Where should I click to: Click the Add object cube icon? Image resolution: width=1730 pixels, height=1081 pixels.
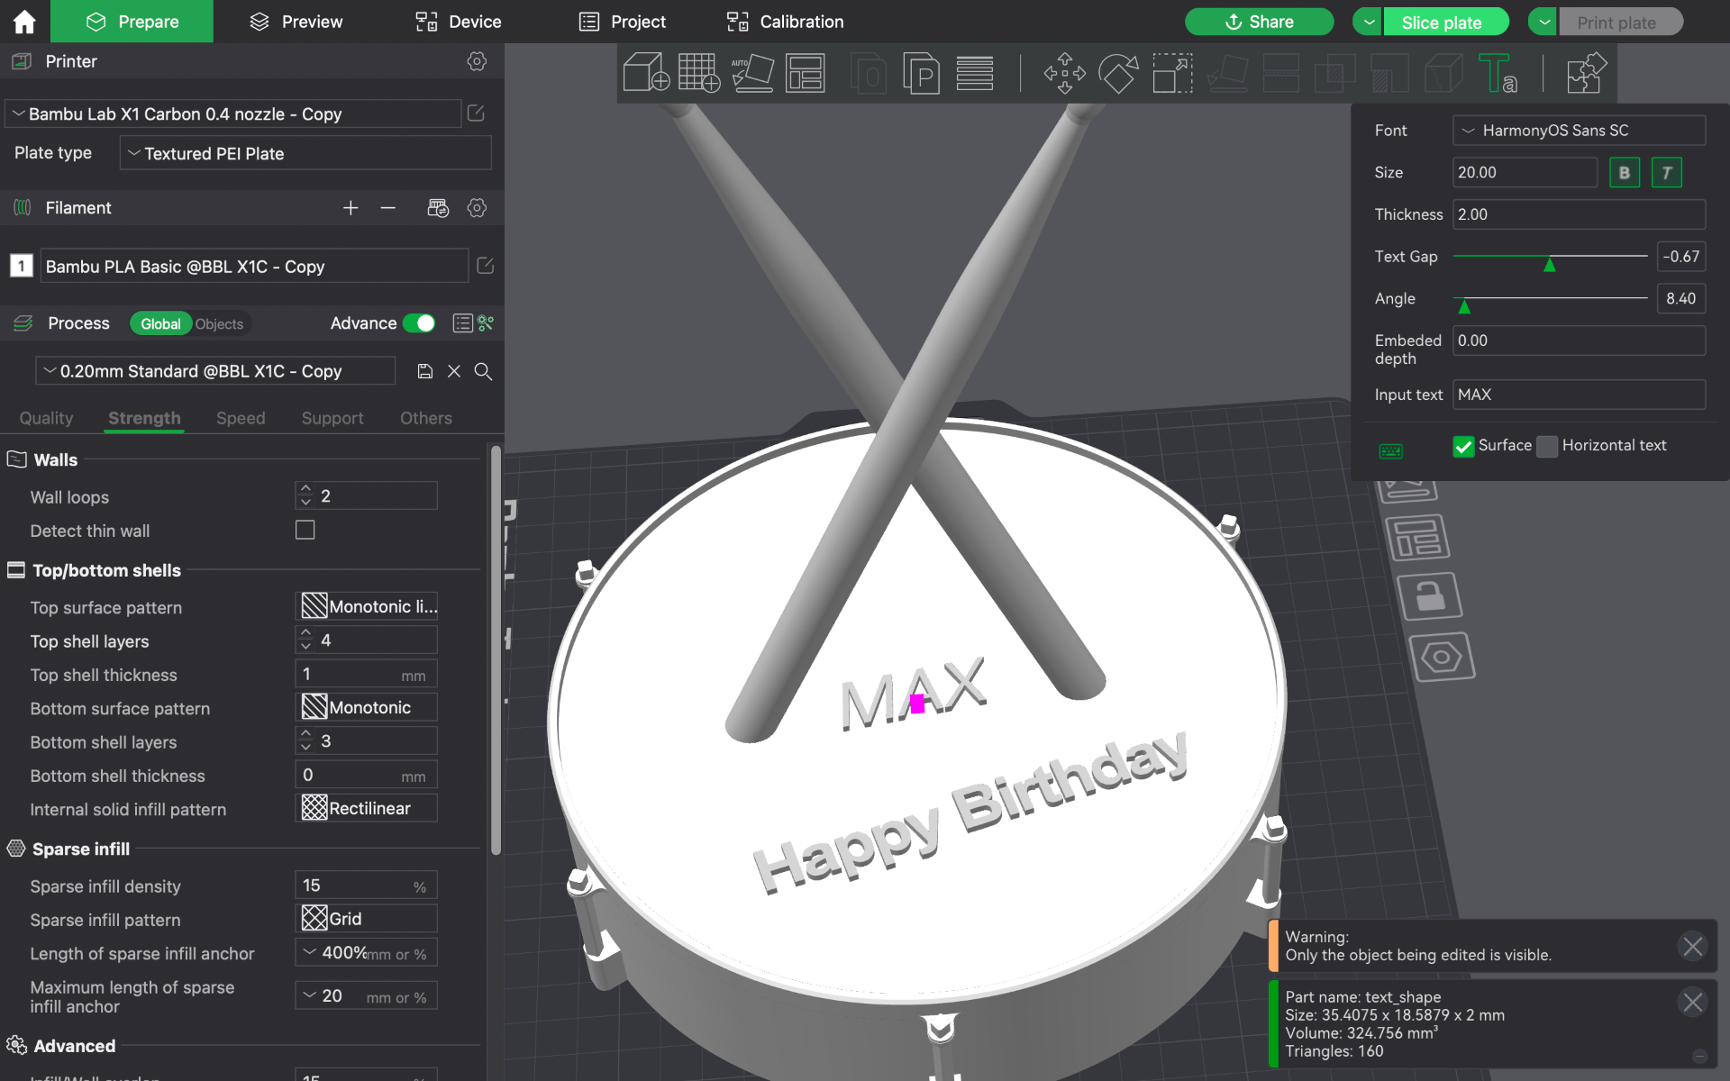(646, 72)
